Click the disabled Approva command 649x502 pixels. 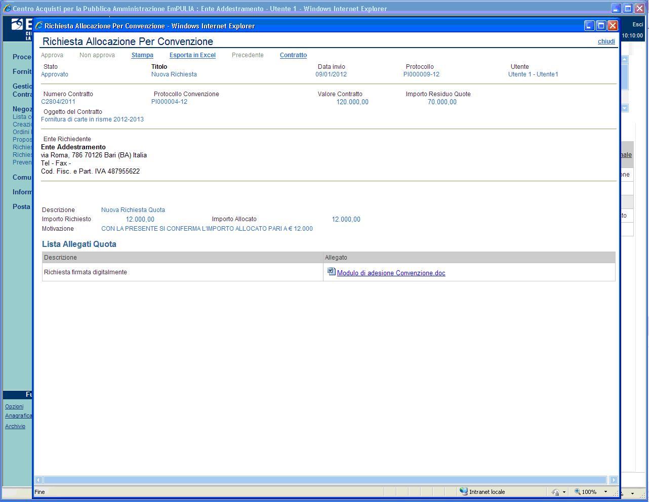52,55
